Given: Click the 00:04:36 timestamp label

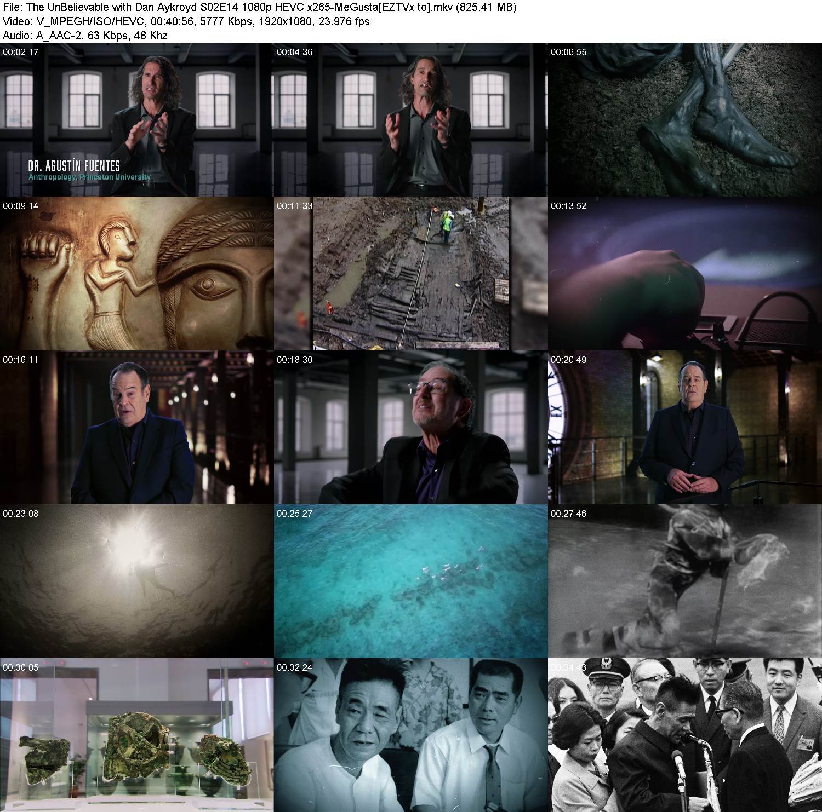Looking at the screenshot, I should 294,52.
